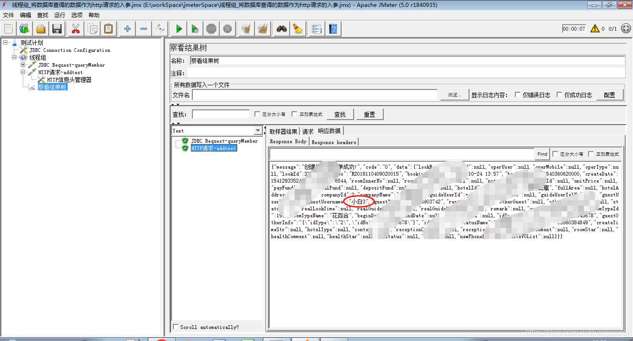Click the Reset Search broom icon
633x341 pixels.
pos(298,29)
